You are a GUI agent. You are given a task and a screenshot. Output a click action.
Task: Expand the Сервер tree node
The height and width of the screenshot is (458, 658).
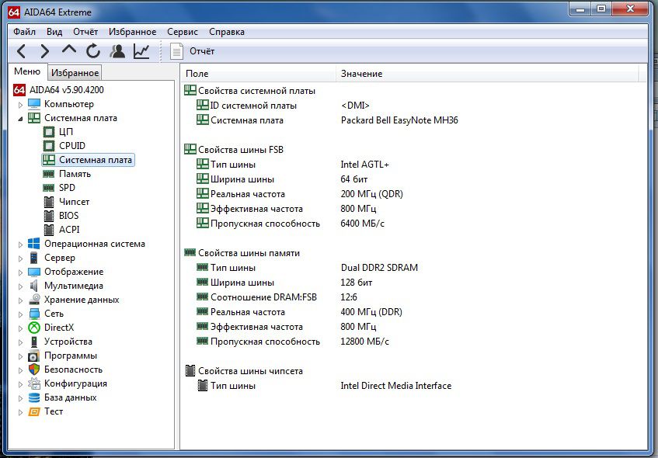coord(20,258)
